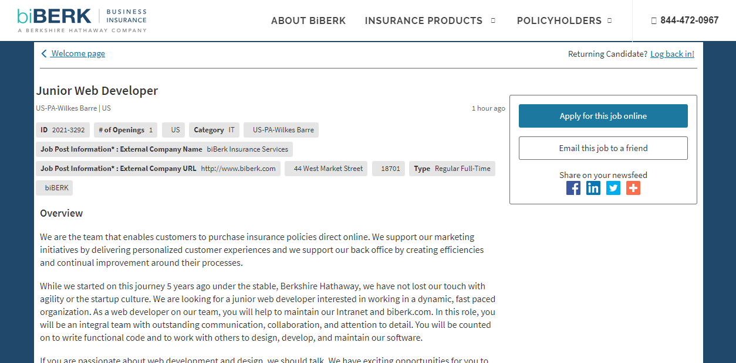Click the External Company Name biBerk Insurance Services tag
Image resolution: width=736 pixels, height=363 pixels.
click(x=164, y=149)
